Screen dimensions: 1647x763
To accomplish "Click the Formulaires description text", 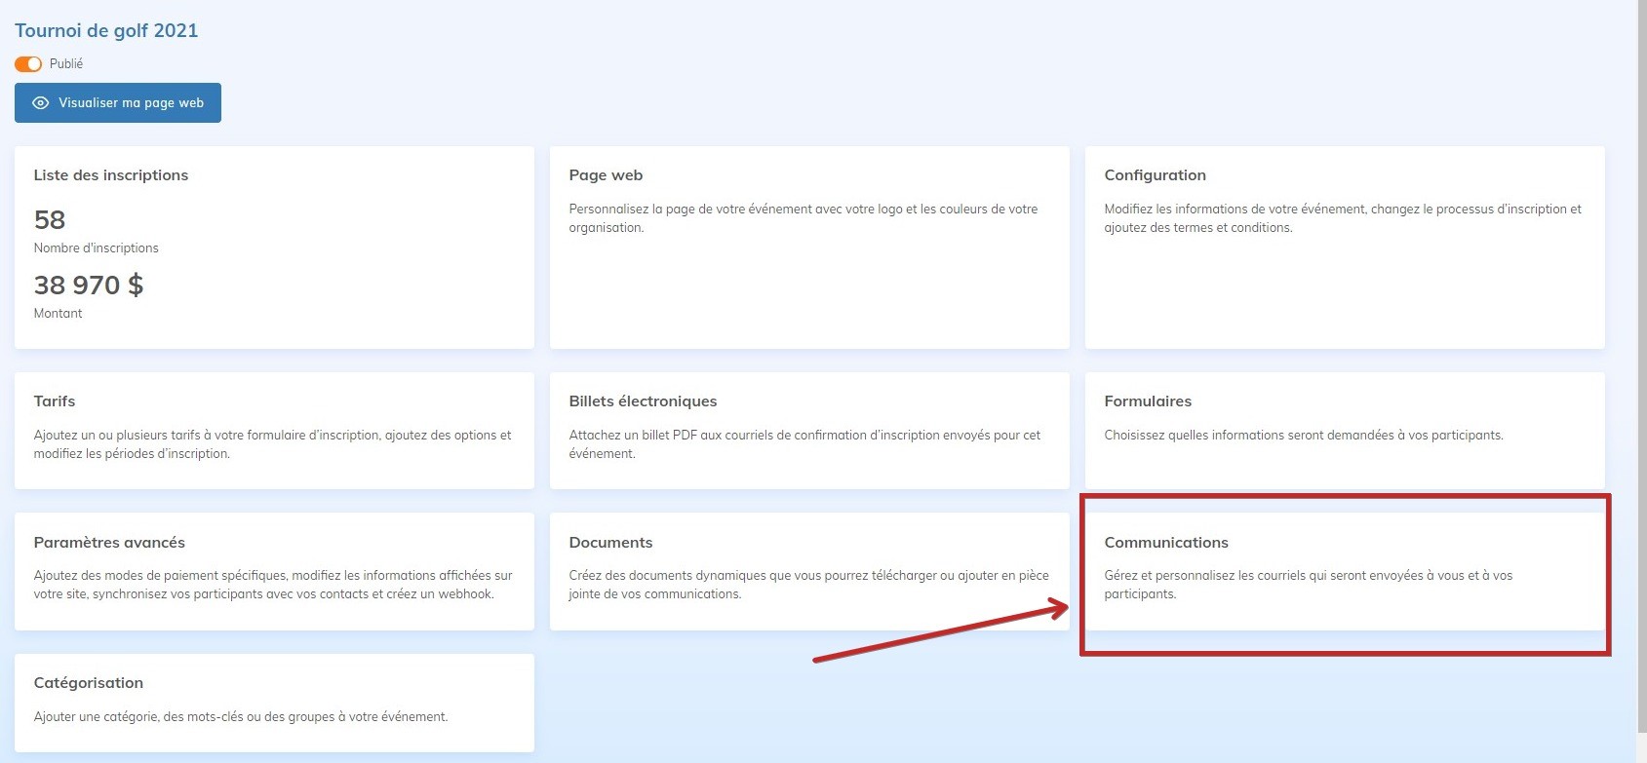I will [x=1304, y=436].
